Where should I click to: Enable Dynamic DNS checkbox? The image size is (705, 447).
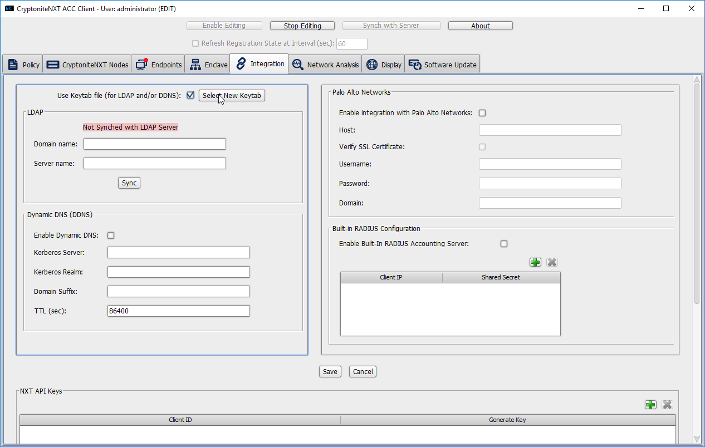[x=111, y=235]
